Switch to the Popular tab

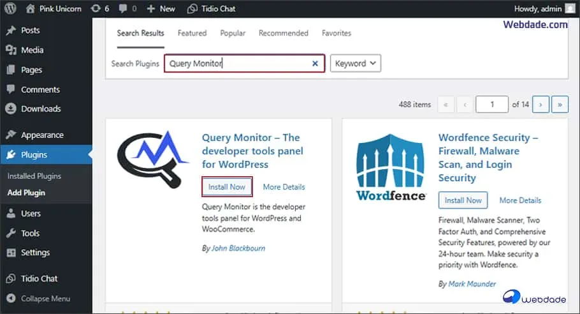[233, 33]
